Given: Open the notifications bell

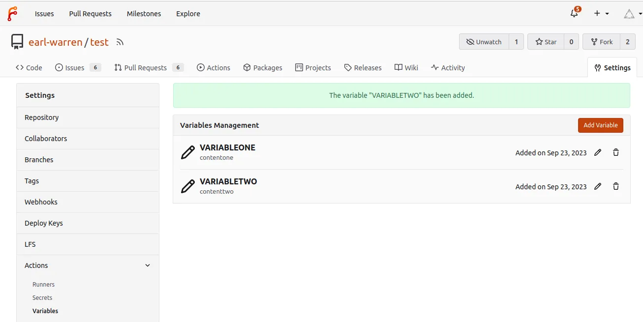Looking at the screenshot, I should point(574,13).
